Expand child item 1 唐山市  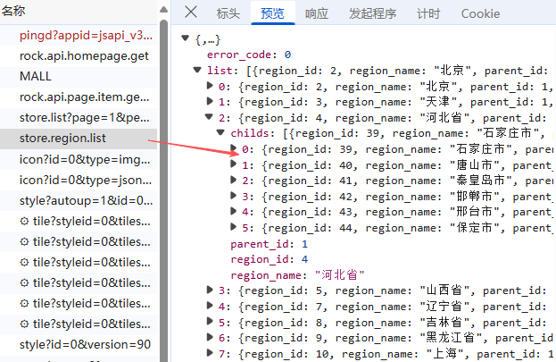click(x=233, y=164)
